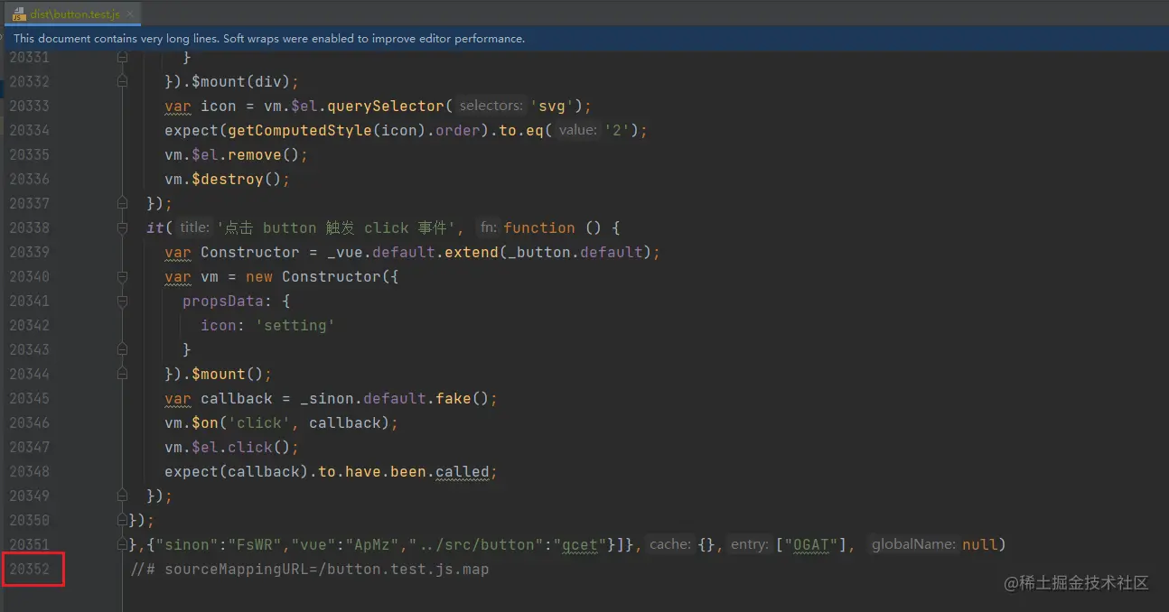Click the 'new' keyword on line 20340
The image size is (1169, 612).
click(259, 276)
